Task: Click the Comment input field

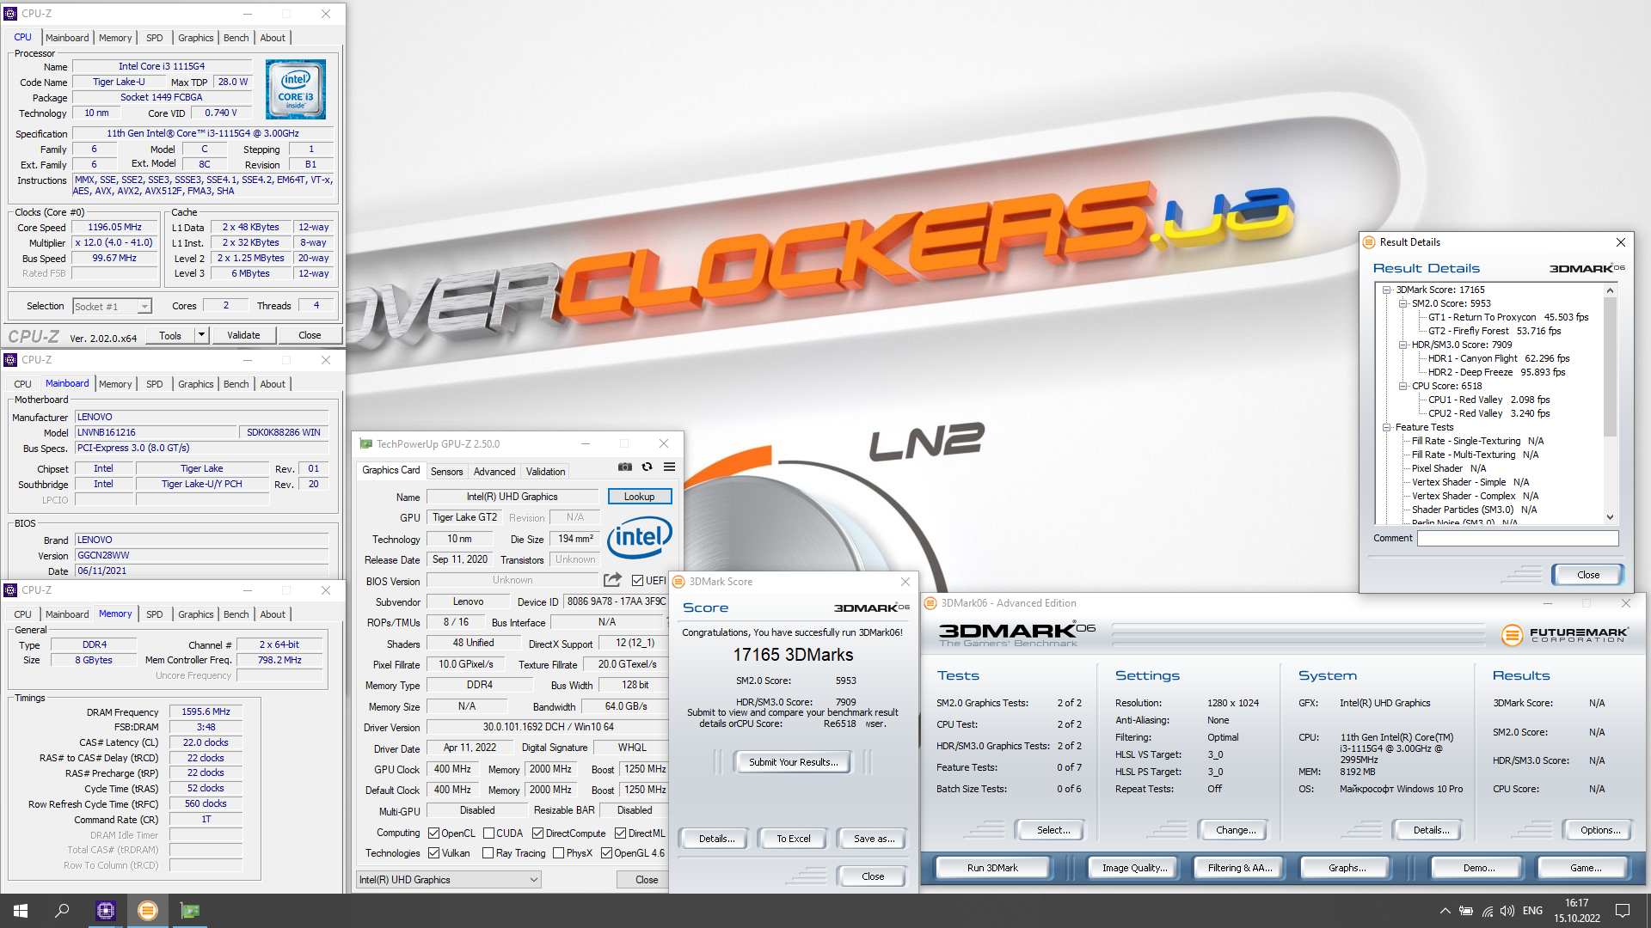Action: pos(1518,539)
